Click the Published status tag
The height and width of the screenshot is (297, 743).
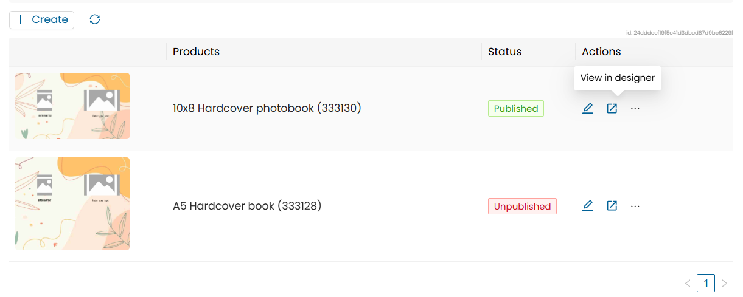tap(515, 109)
